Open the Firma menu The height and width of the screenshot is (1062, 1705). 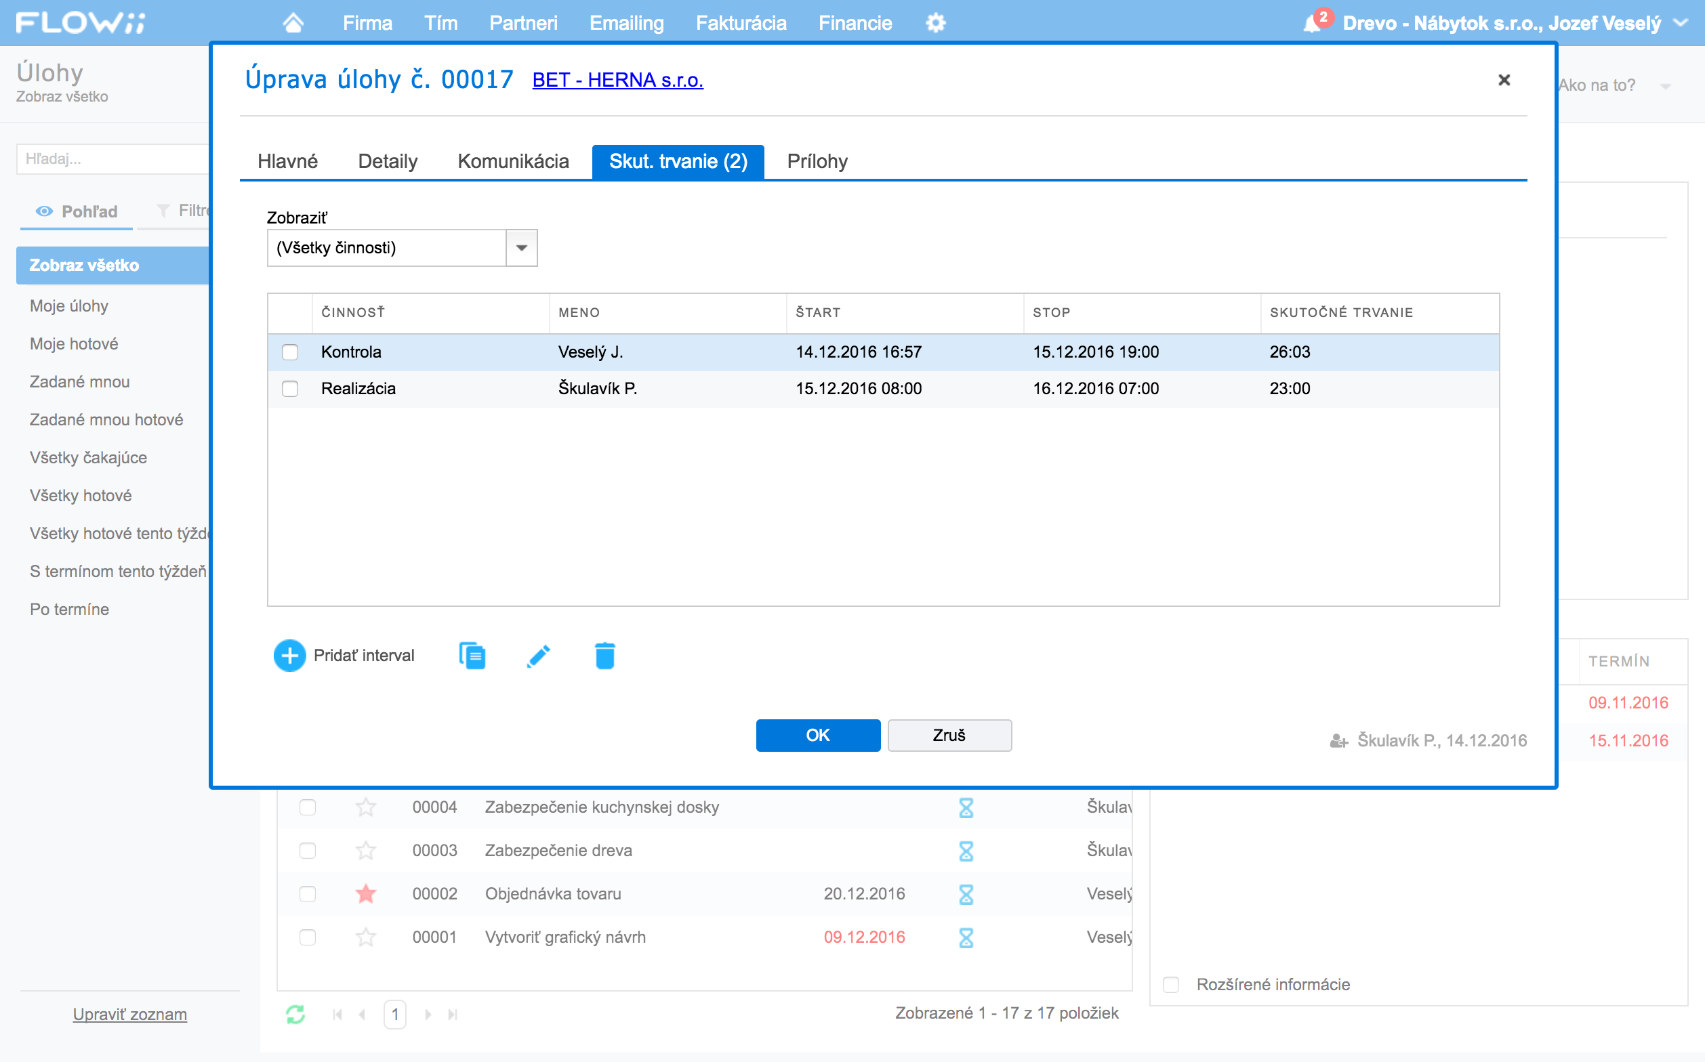point(367,23)
